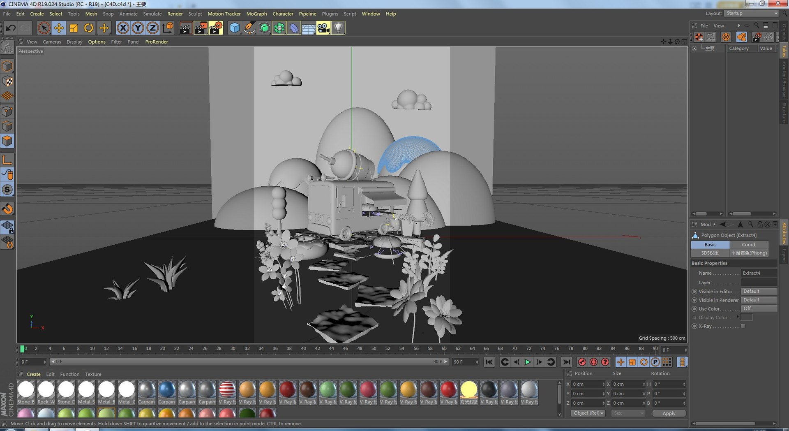Click frame 30 on the timeline
Image resolution: width=789 pixels, height=431 pixels.
pos(233,349)
